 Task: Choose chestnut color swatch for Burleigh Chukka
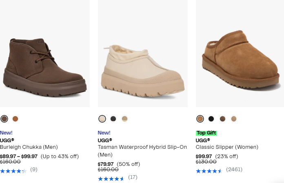[x=16, y=119]
